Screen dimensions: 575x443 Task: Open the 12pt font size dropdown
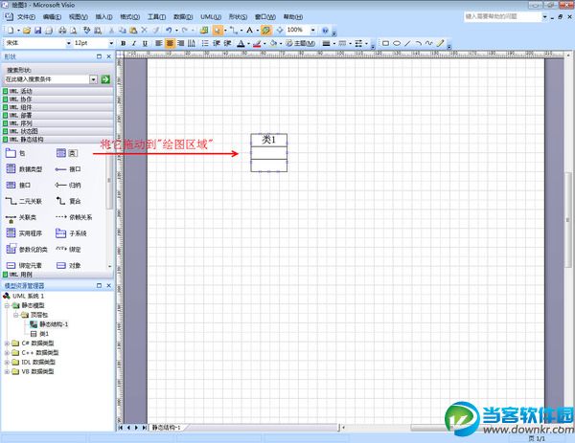click(111, 43)
